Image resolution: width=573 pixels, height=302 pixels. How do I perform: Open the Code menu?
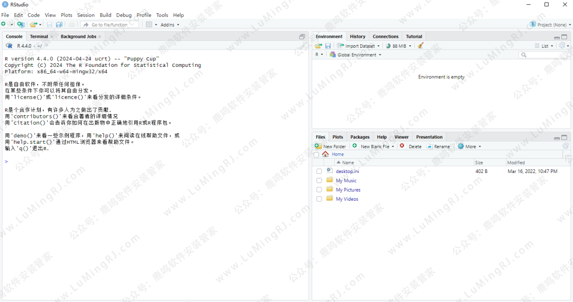(33, 15)
